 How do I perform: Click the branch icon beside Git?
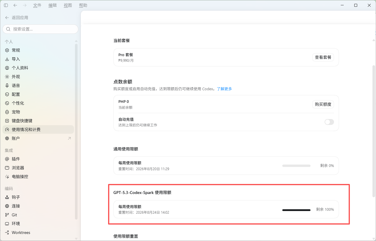[x=7, y=215]
